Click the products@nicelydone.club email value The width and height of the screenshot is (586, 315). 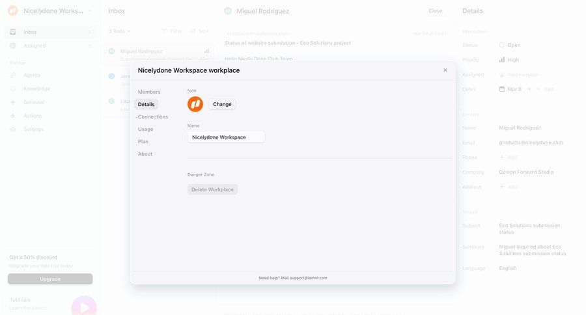point(531,143)
